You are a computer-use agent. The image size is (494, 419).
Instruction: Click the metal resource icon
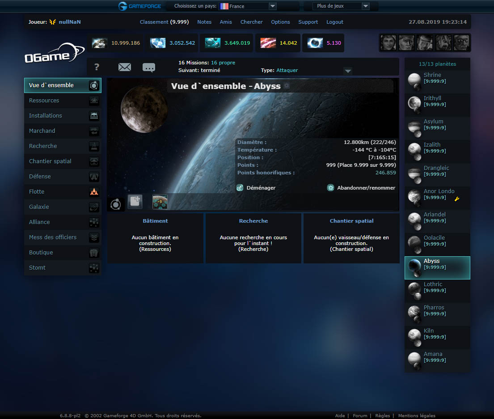(x=99, y=43)
